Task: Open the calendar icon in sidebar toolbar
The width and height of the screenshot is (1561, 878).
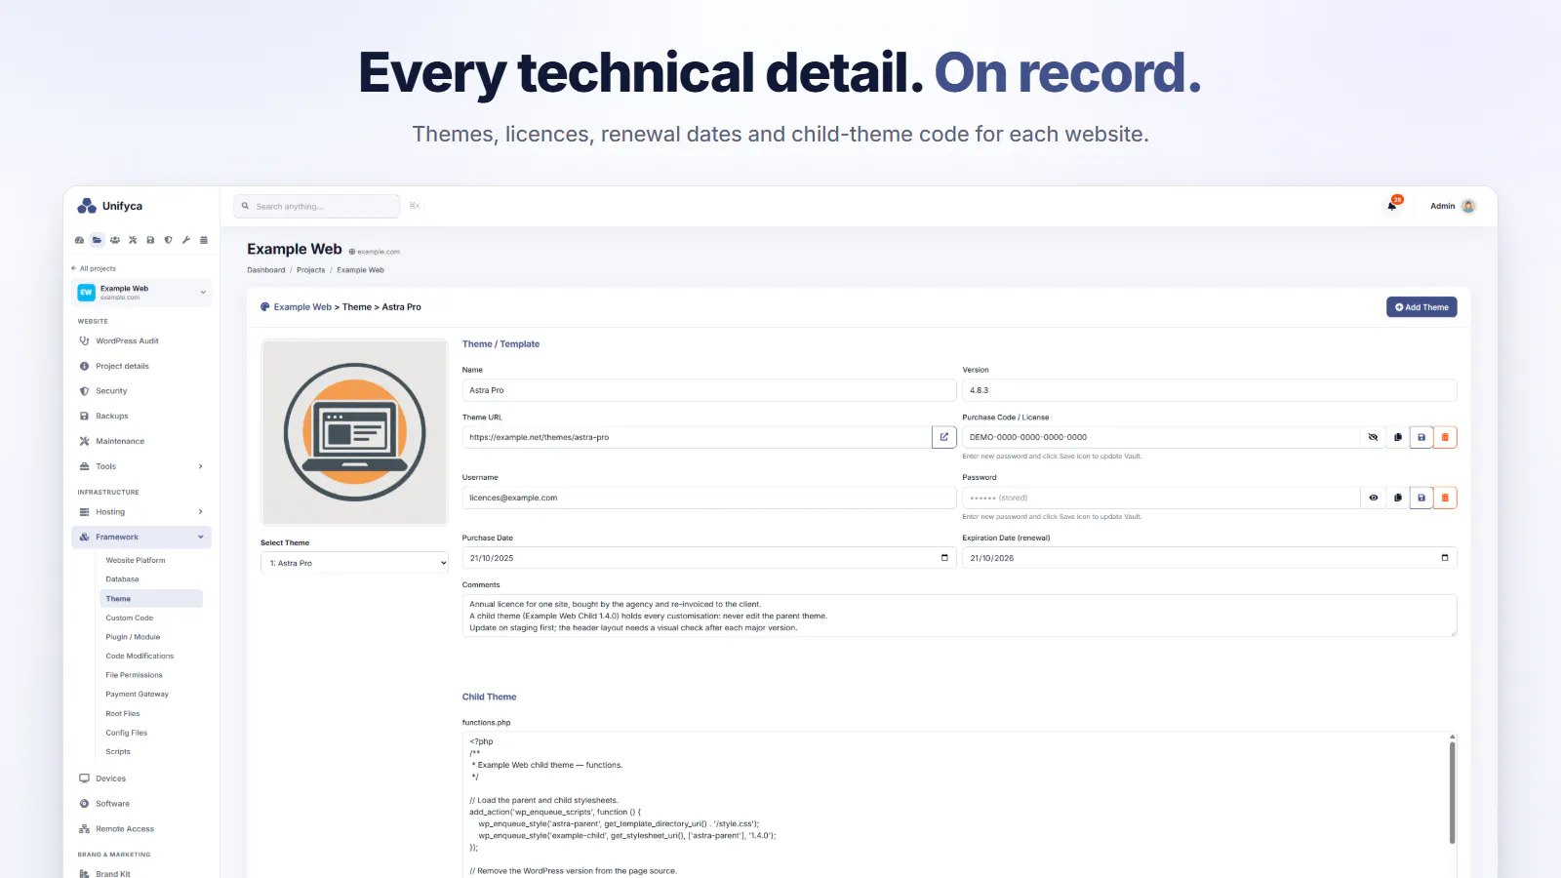Action: click(204, 240)
